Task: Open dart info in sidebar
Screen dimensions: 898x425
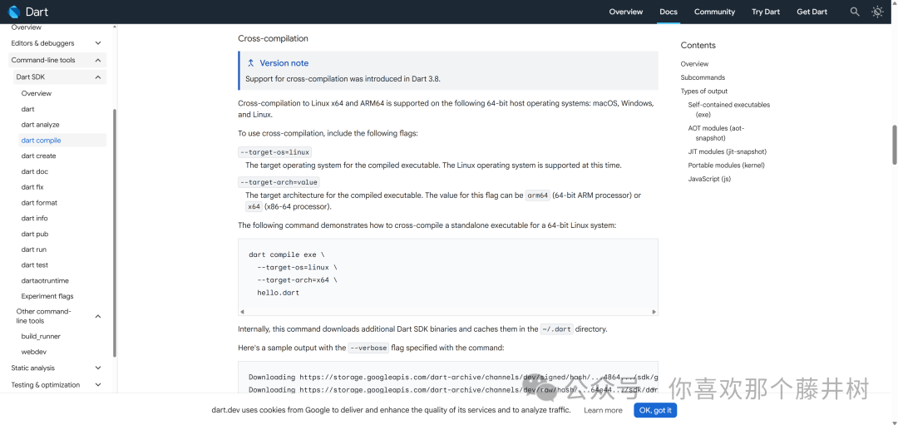Action: [x=34, y=218]
